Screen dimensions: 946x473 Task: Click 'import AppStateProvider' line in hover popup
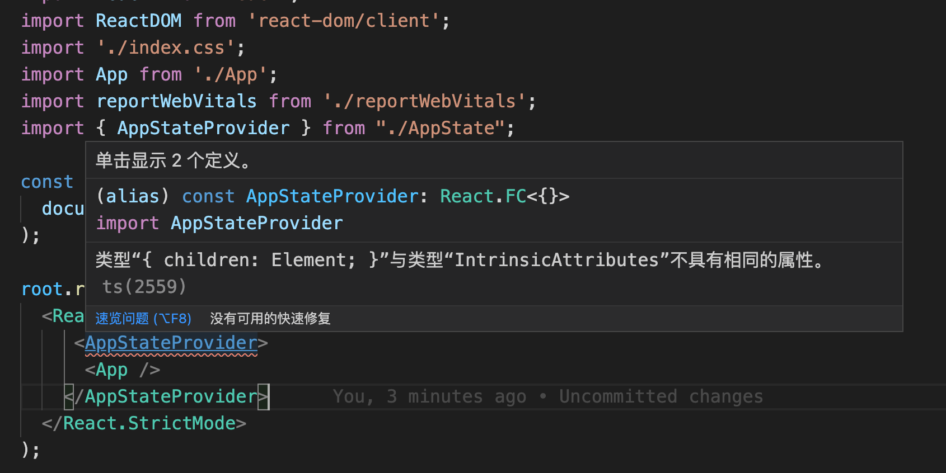coord(219,223)
